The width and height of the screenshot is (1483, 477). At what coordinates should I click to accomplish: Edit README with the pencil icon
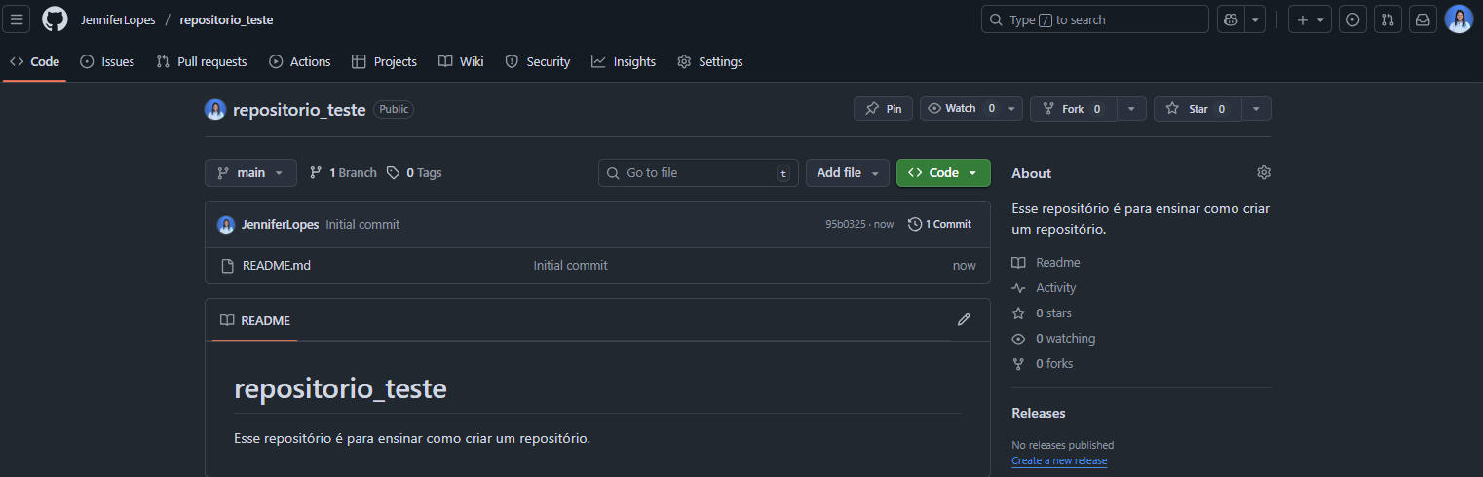click(x=964, y=319)
